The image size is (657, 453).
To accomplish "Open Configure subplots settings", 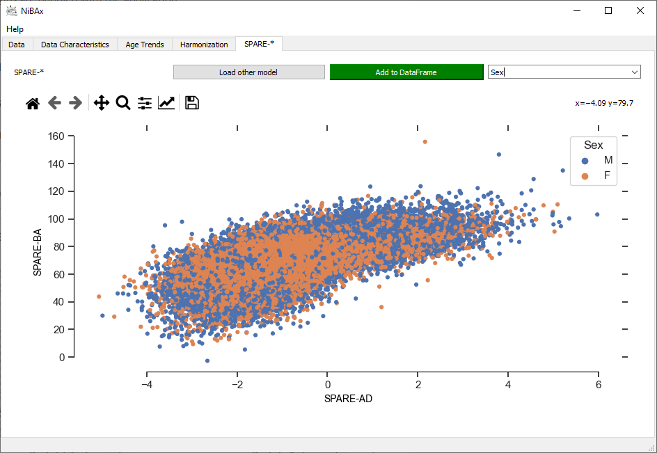I will pyautogui.click(x=145, y=103).
